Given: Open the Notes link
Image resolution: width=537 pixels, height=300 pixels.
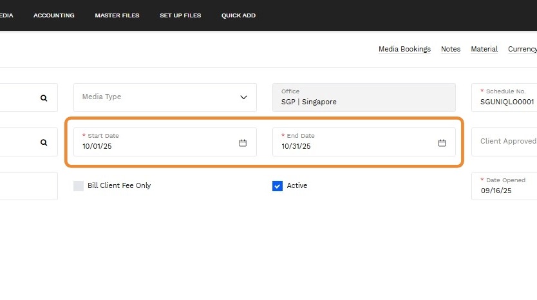Looking at the screenshot, I should (451, 49).
